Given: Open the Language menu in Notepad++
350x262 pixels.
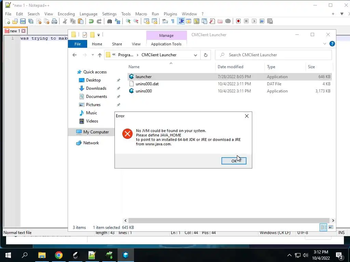Looking at the screenshot, I should pos(89,14).
